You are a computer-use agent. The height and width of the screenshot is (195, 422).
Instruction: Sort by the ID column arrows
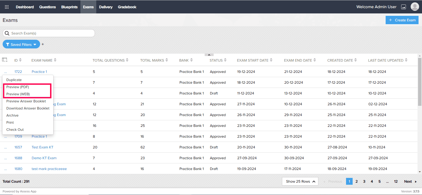pyautogui.click(x=20, y=60)
